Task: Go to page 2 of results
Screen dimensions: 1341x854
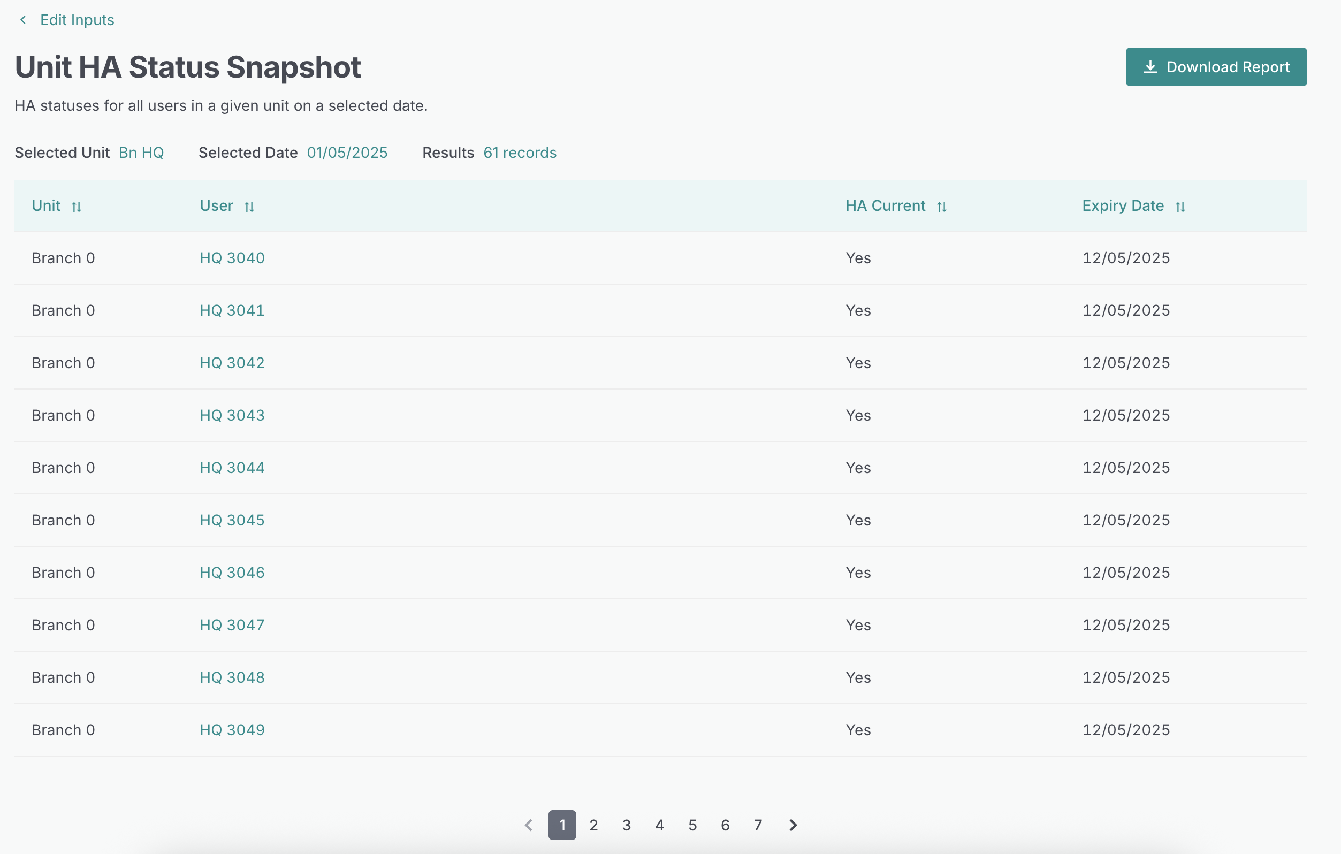Action: pyautogui.click(x=593, y=825)
